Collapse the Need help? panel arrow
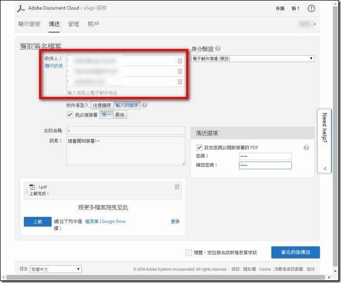Image resolution: width=341 pixels, height=283 pixels. (x=325, y=168)
